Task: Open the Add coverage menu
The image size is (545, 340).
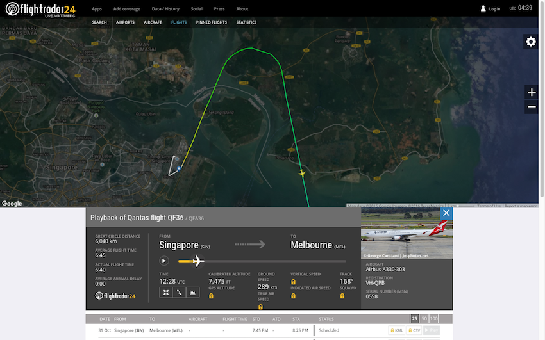Action: [x=126, y=9]
